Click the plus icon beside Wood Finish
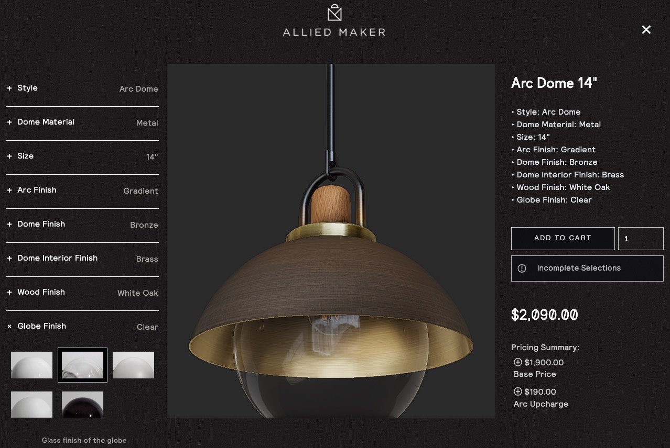Image resolution: width=670 pixels, height=448 pixels. coord(9,293)
